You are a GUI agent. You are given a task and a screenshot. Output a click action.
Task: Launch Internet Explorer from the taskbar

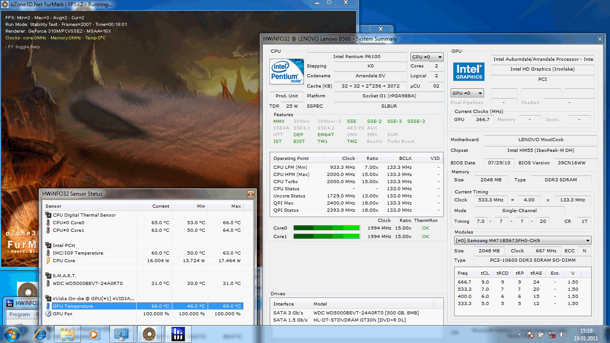coord(40,334)
